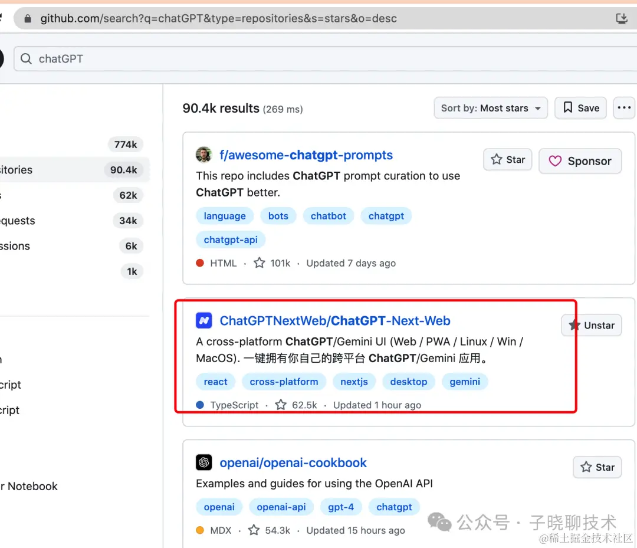Click 'Updated 1 hour ago' text
The image size is (637, 548).
click(x=377, y=405)
